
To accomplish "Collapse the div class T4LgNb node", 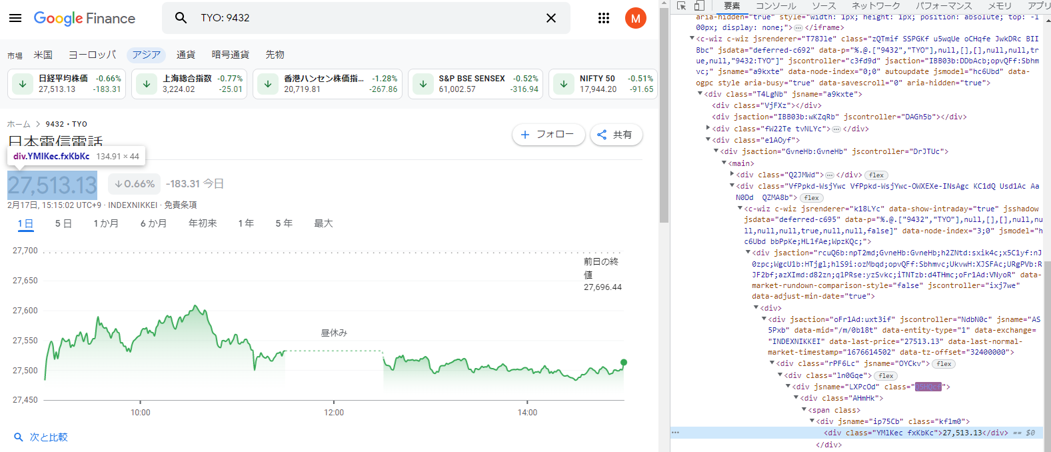I will tap(700, 94).
